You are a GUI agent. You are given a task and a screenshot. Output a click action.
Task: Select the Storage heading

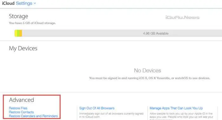(18, 16)
